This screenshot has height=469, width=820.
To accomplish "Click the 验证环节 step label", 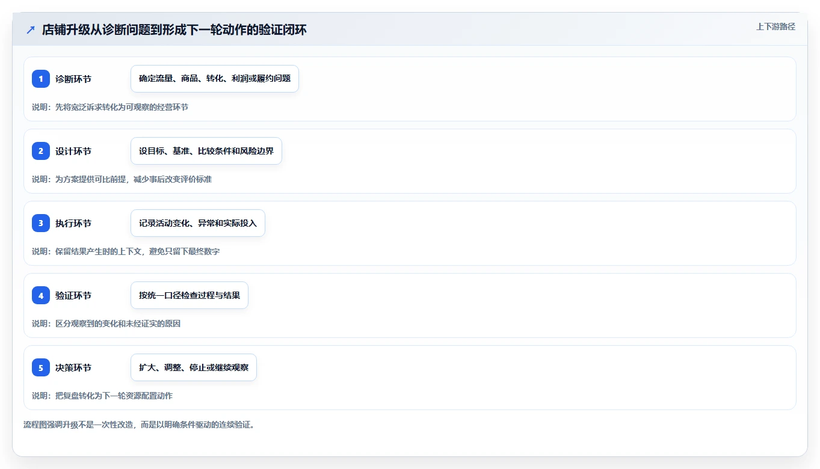I will 73,295.
